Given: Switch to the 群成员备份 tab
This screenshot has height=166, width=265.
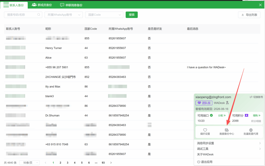Looking at the screenshot, I should (x=42, y=5).
